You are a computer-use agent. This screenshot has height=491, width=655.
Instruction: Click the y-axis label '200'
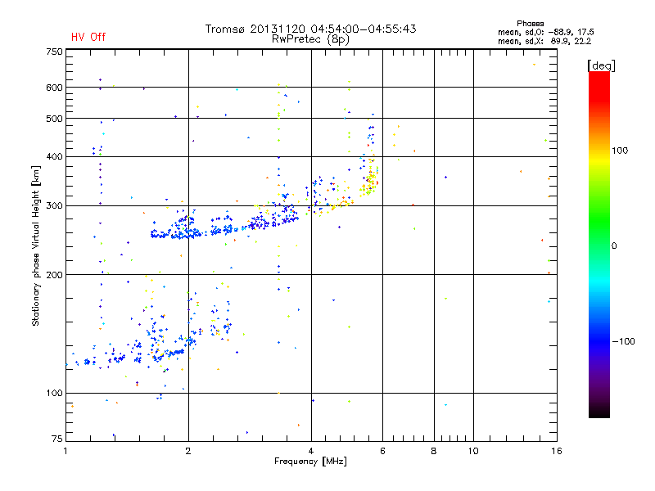pyautogui.click(x=54, y=275)
